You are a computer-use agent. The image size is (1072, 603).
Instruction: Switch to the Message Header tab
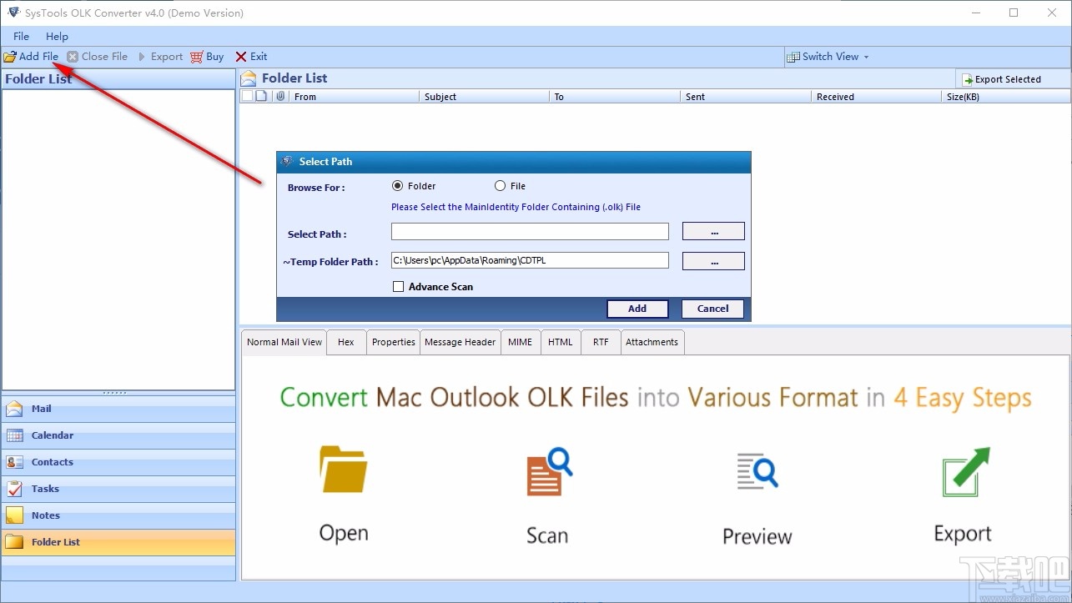point(460,341)
